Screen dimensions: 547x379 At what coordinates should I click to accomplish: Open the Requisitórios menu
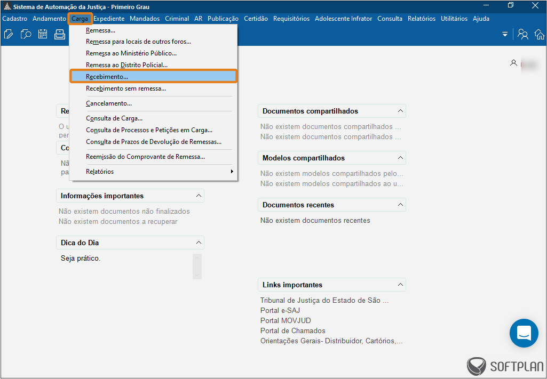[x=291, y=19]
